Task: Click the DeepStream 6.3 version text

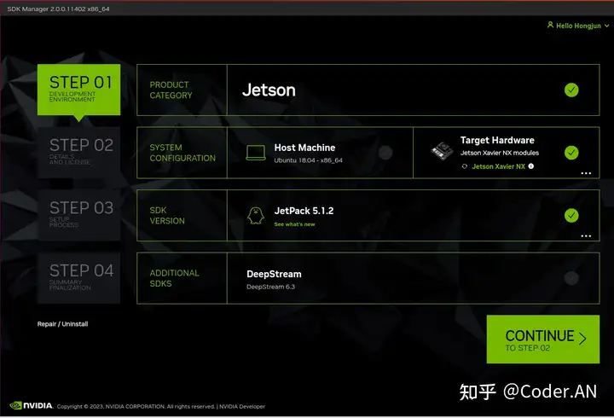Action: pos(271,287)
